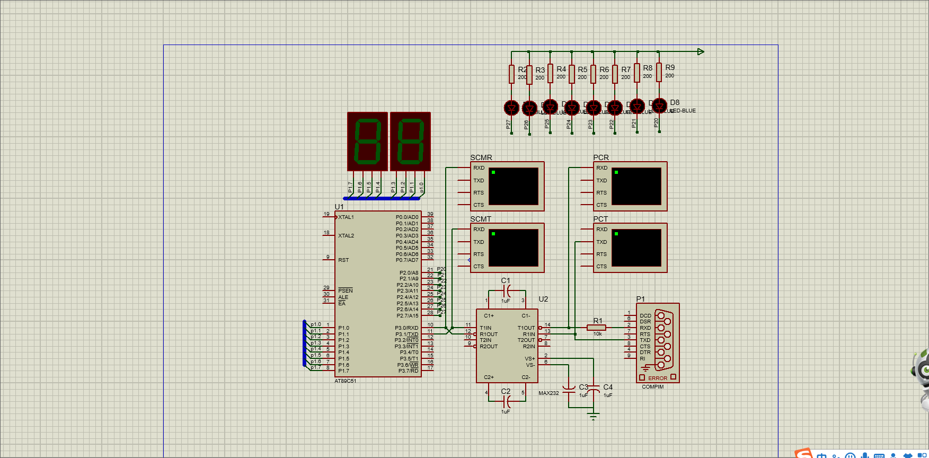Click the power terminal arrow on LED rail
This screenshot has width=929, height=458.
point(701,51)
